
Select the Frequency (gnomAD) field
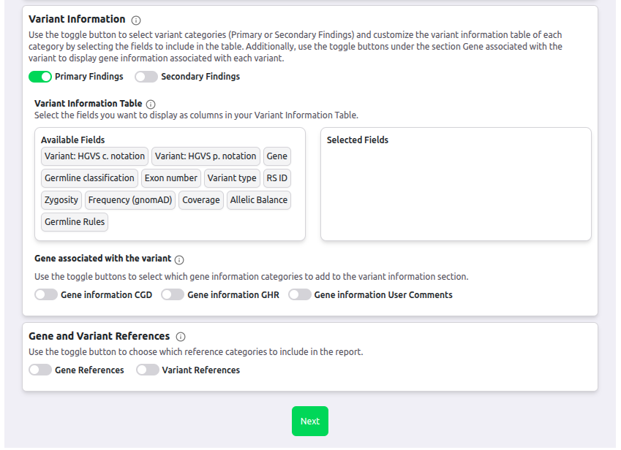pos(130,200)
